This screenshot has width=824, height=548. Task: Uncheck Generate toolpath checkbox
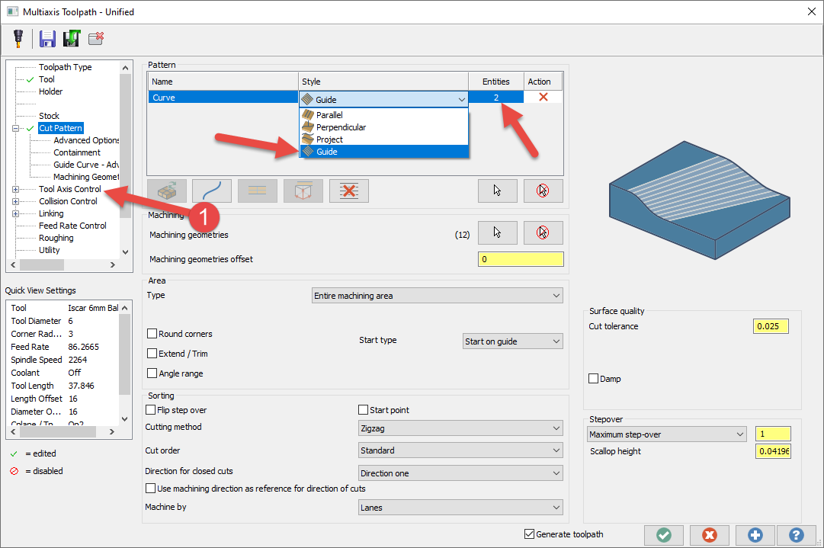[x=529, y=534]
